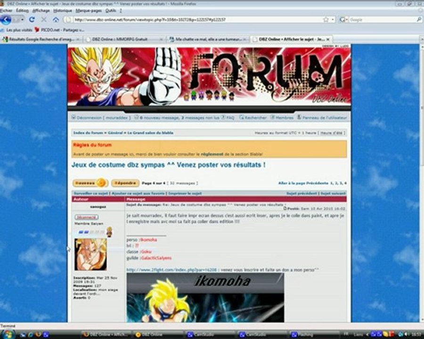
Task: Go to Sujet précédent link
Action: (302, 194)
